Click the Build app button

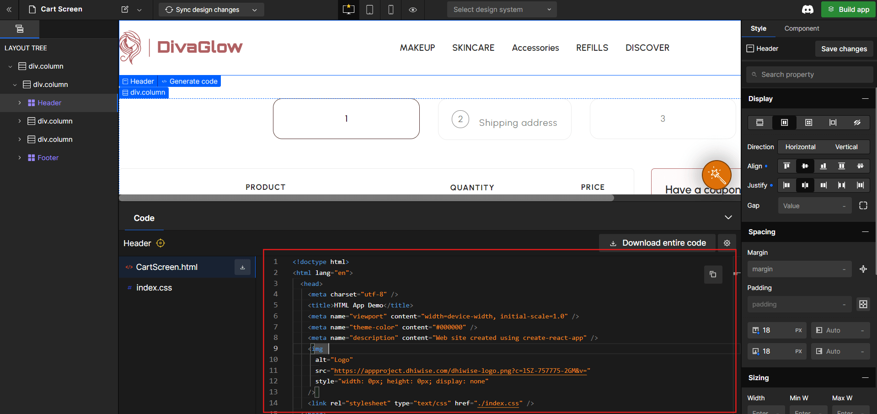click(849, 10)
